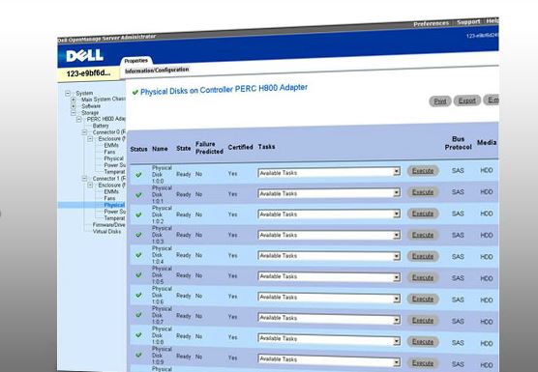Click the Print button
This screenshot has height=372, width=538.
[440, 101]
